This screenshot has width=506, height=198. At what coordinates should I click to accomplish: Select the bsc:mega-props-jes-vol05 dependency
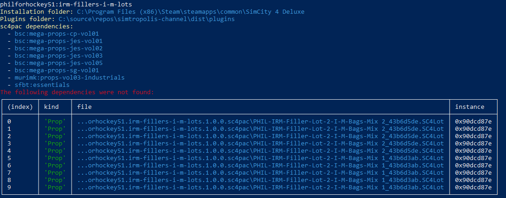point(58,63)
